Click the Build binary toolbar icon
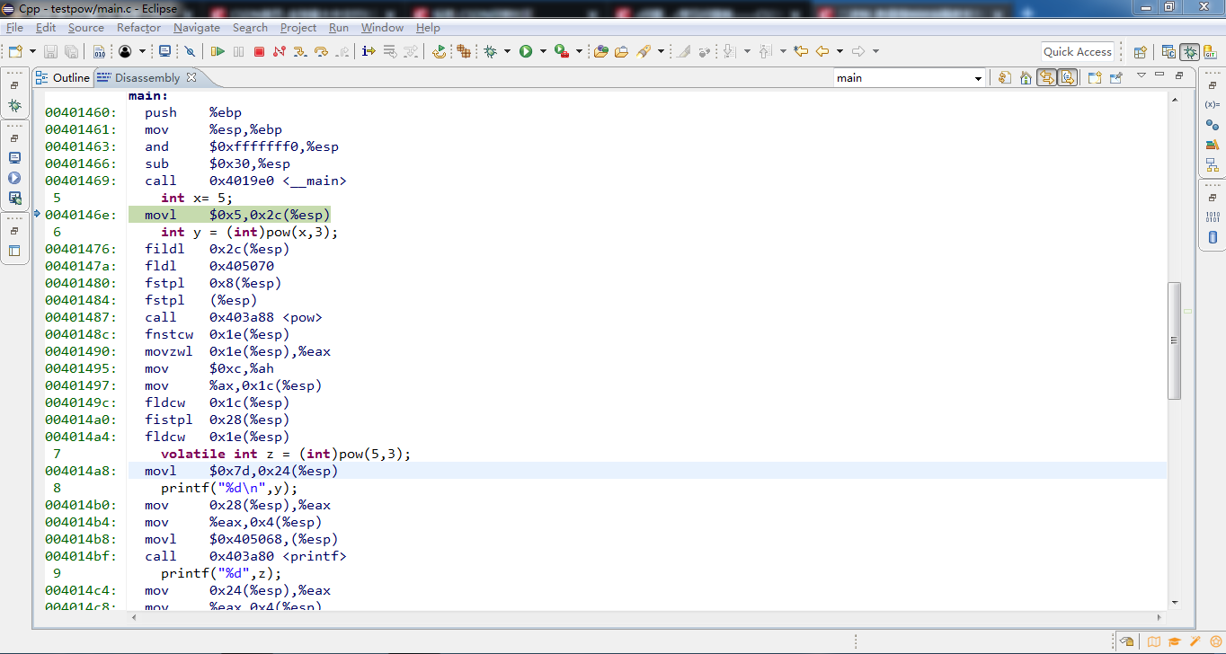The image size is (1226, 654). tap(99, 52)
